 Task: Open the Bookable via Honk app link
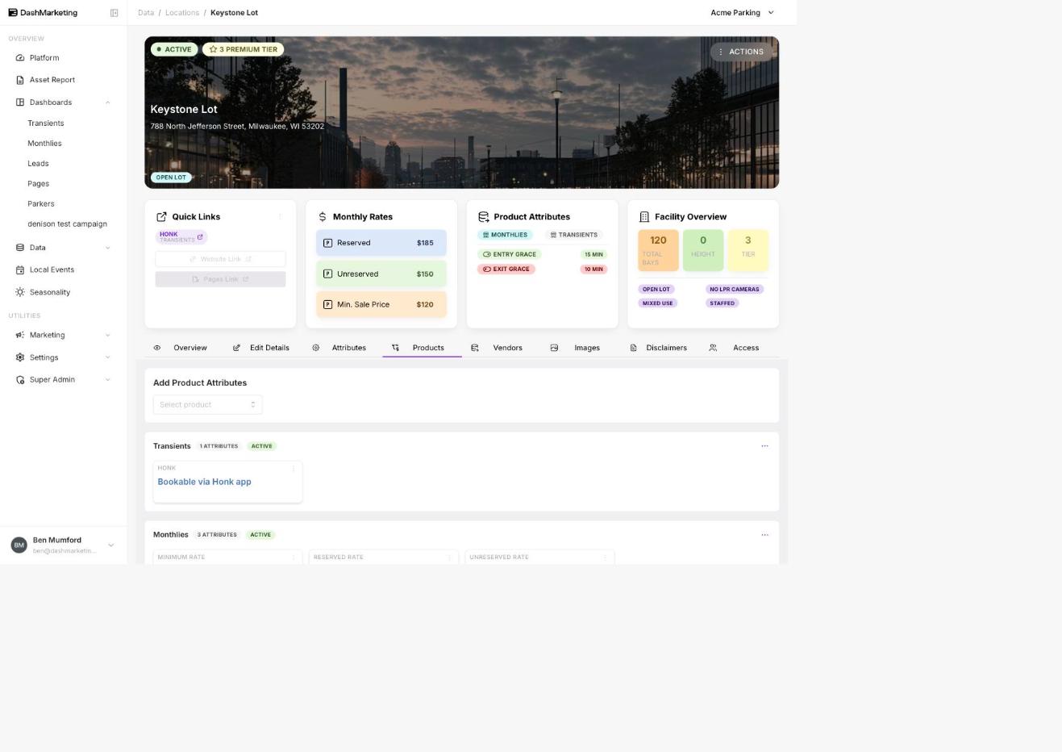coord(204,482)
